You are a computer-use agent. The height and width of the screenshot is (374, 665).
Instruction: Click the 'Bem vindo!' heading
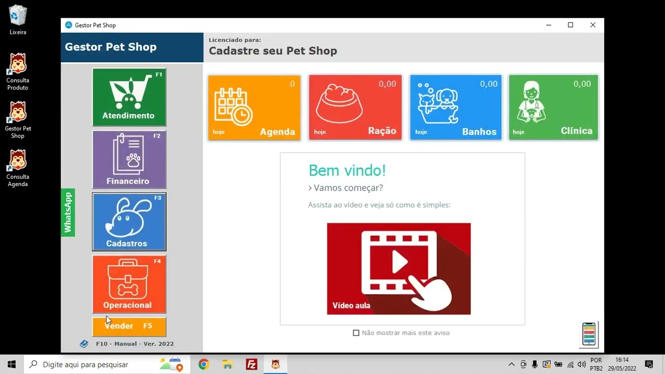pyautogui.click(x=347, y=170)
